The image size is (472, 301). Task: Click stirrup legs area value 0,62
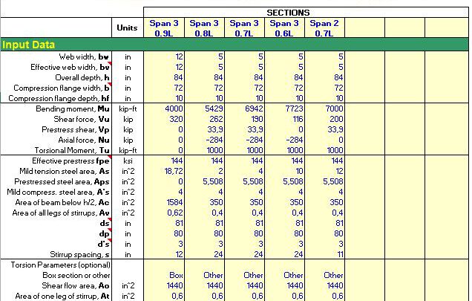click(175, 213)
